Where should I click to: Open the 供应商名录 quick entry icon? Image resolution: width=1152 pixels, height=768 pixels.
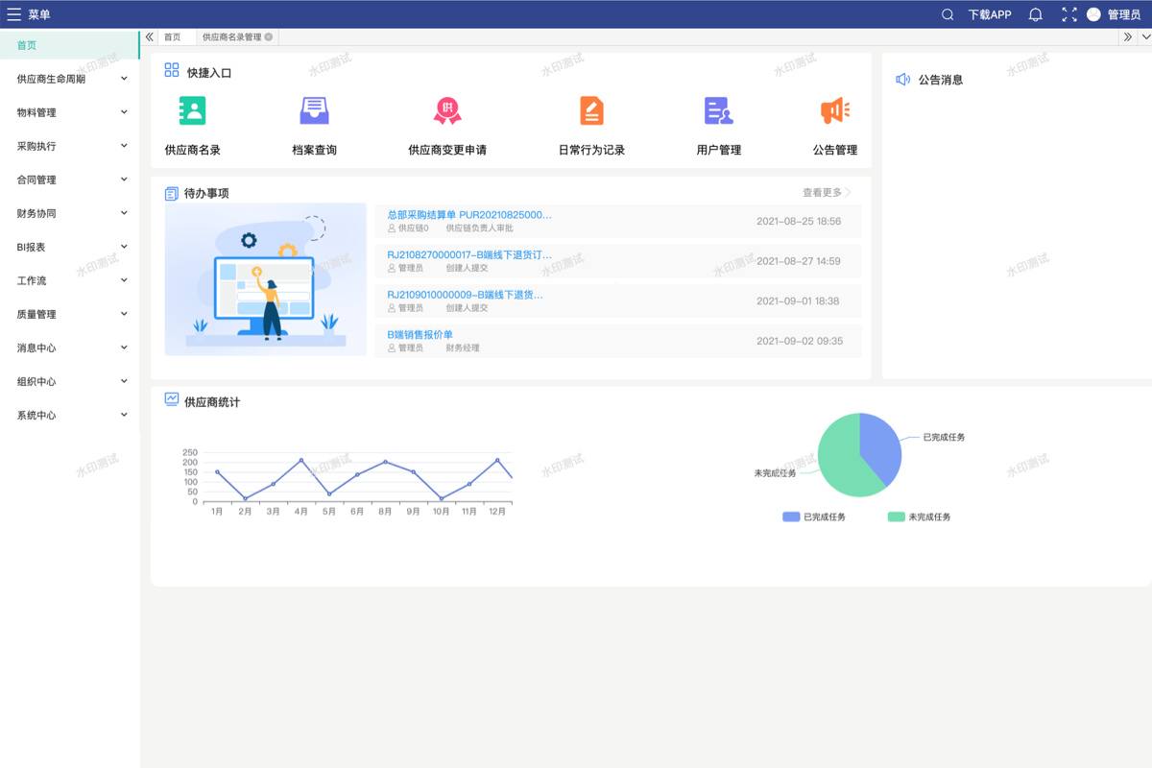[x=192, y=111]
